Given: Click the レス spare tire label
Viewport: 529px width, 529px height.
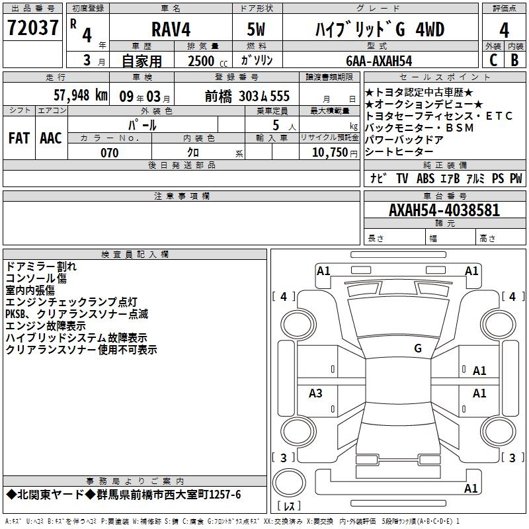Looking at the screenshot, I should pos(288,507).
